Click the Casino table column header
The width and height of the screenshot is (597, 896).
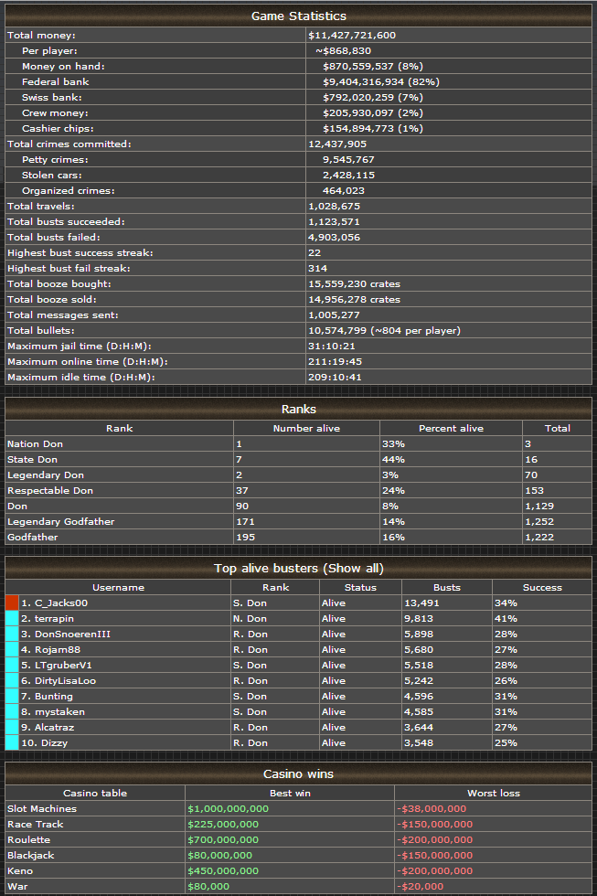pos(95,793)
